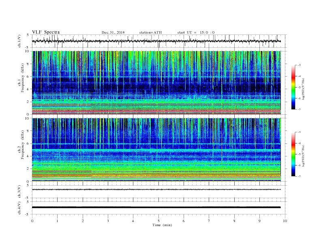
Task: Click the 'start UT = 15:0 :0' text
Action: click(x=196, y=32)
